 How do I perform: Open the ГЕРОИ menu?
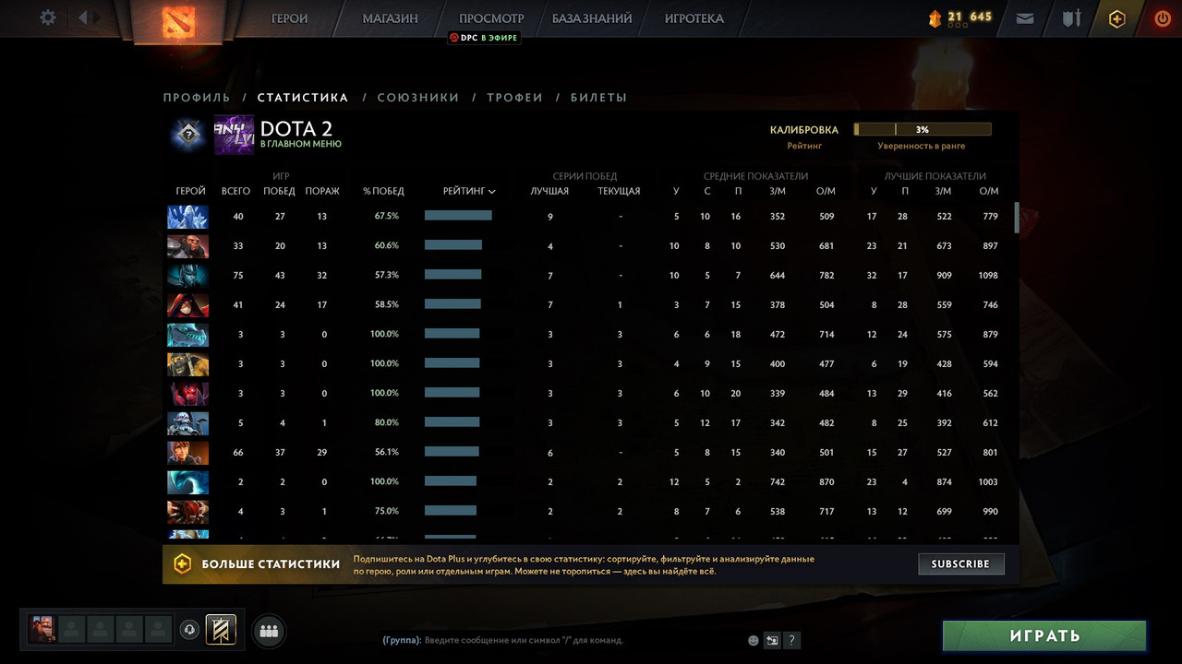tap(290, 18)
